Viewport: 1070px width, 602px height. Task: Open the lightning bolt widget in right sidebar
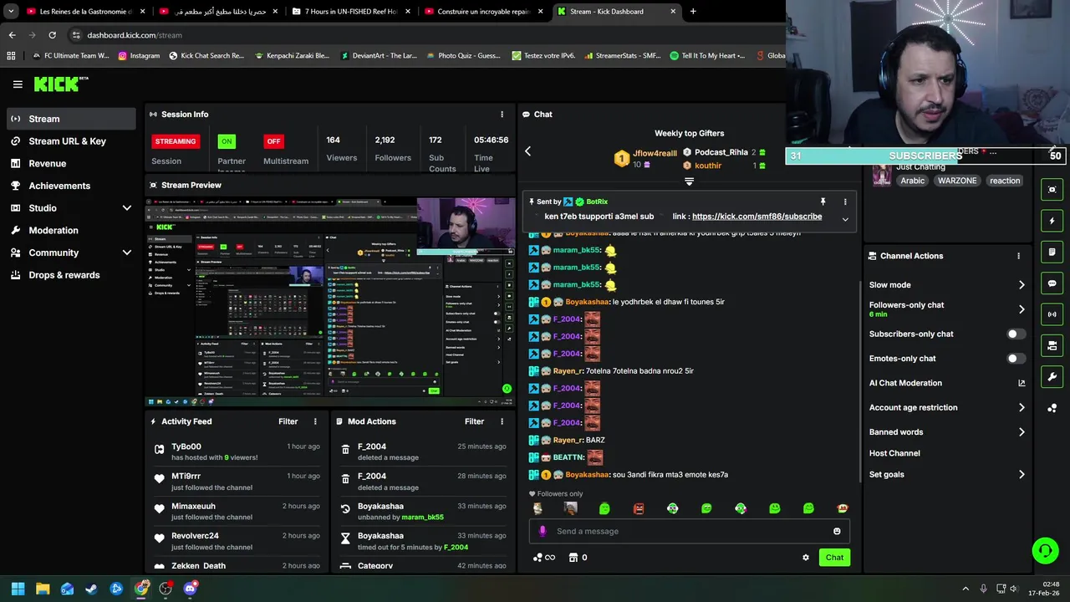coord(1052,221)
